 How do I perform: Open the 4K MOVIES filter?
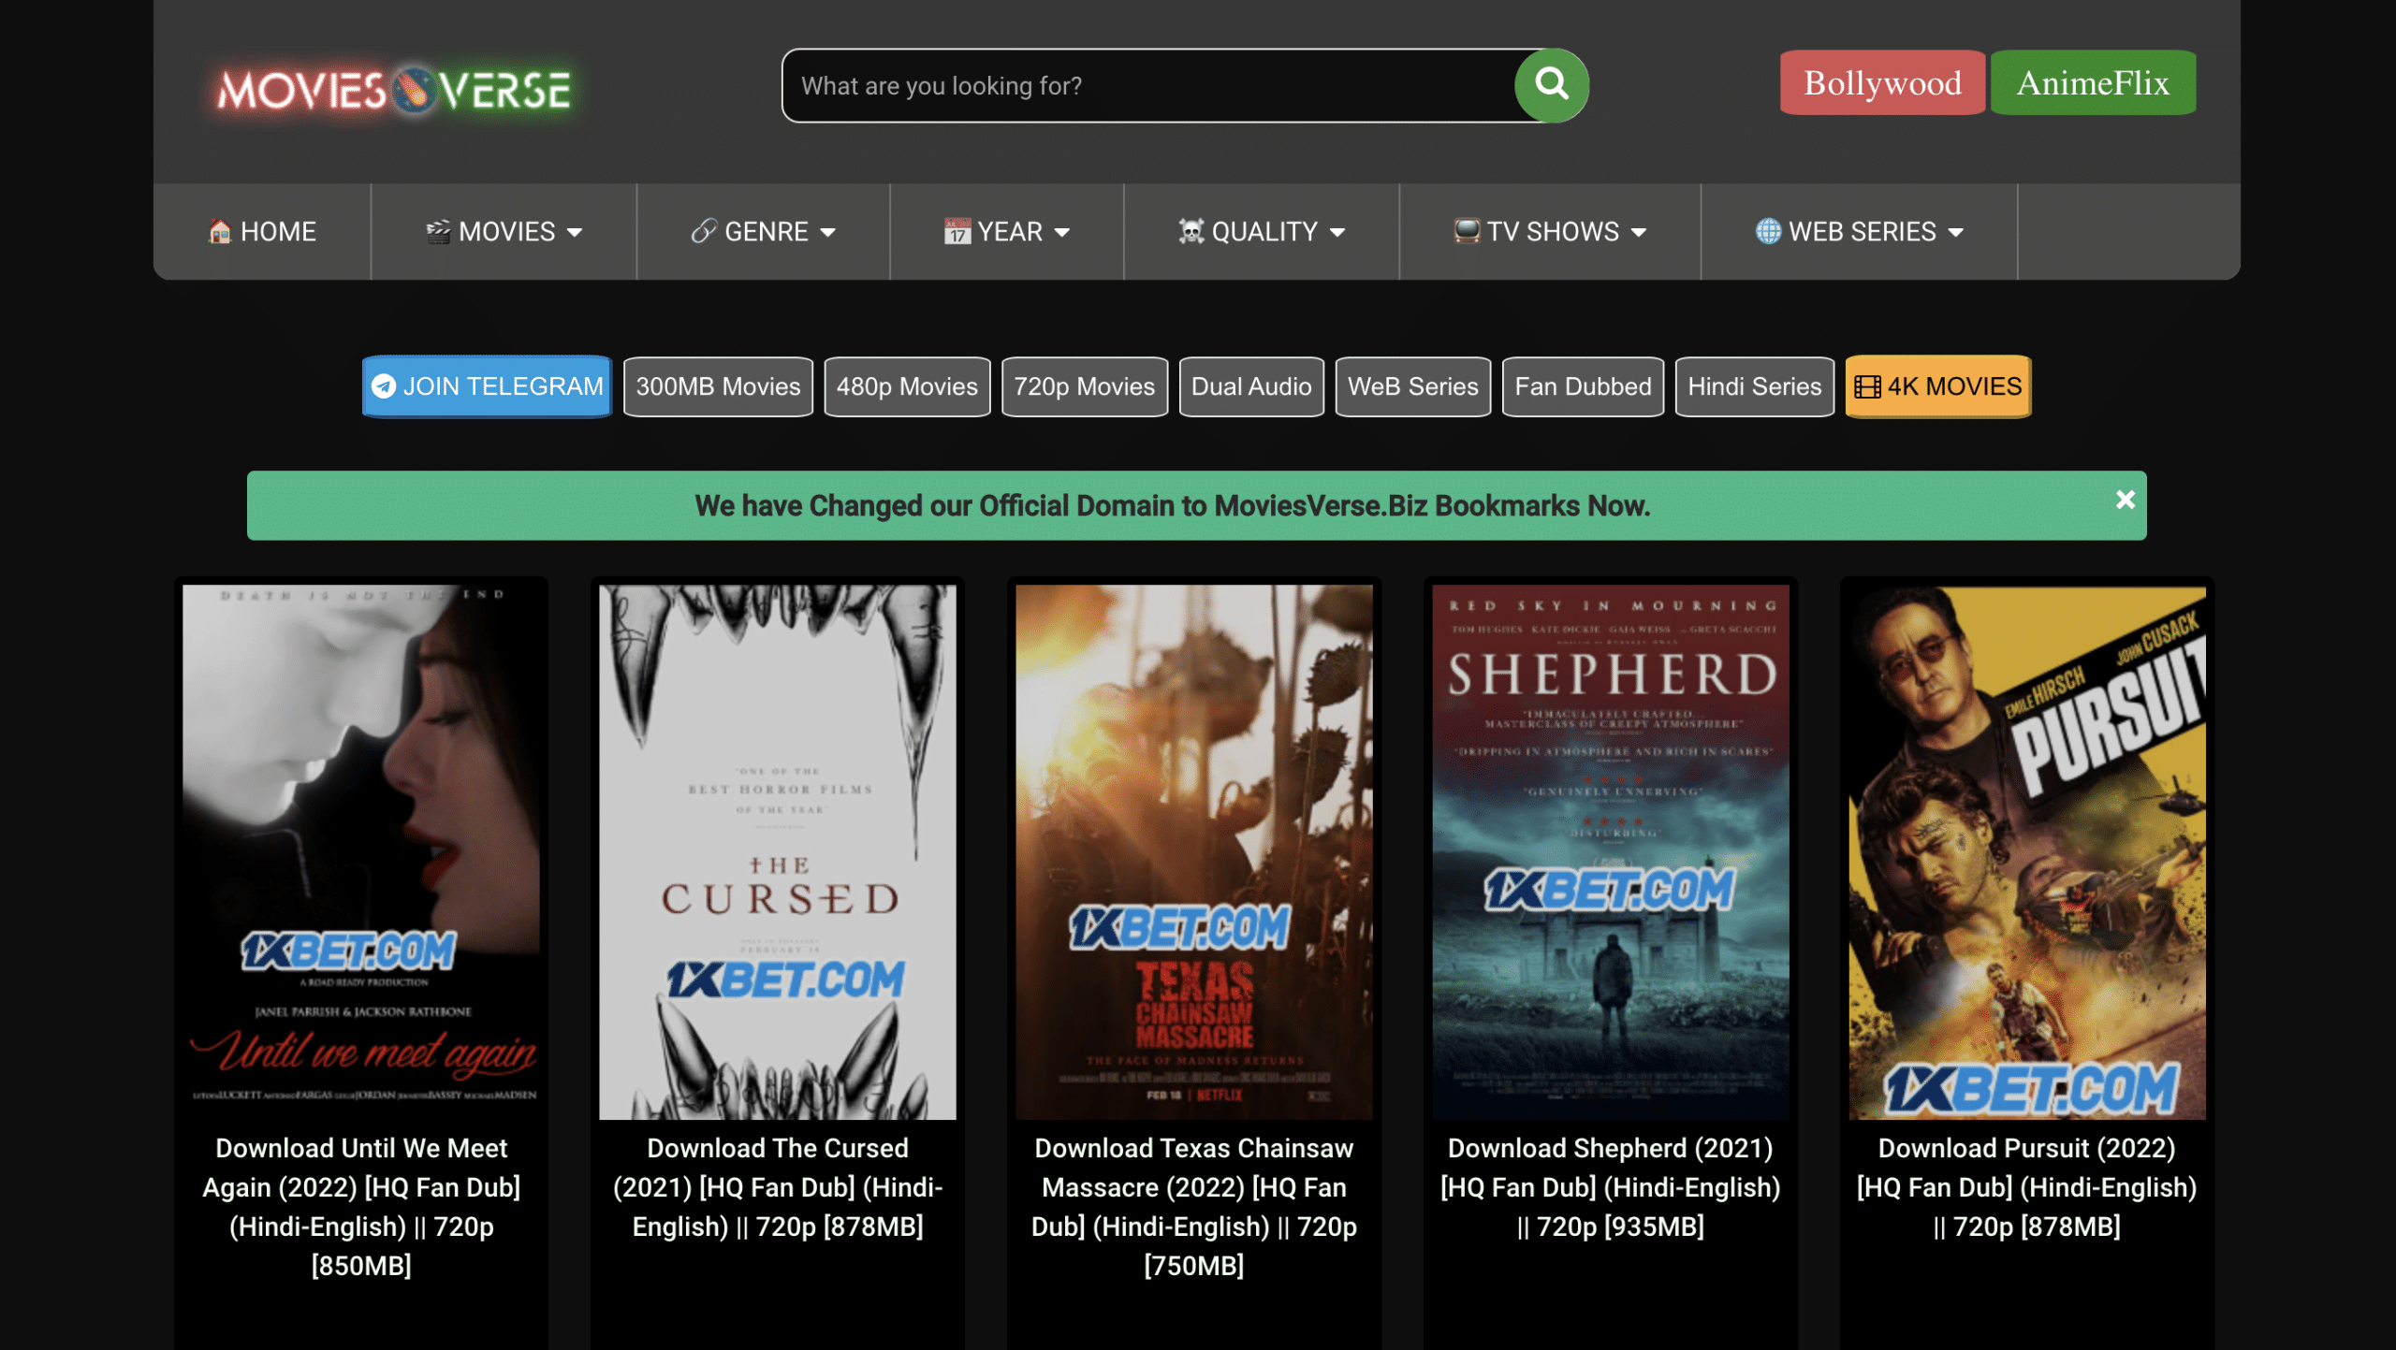point(1936,386)
